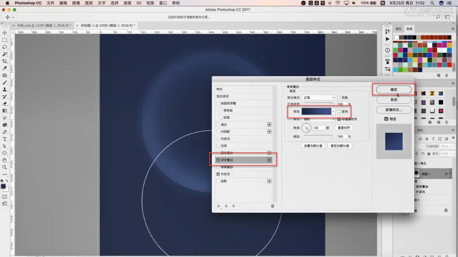This screenshot has height=257, width=458.
Task: Uncheck the 外发光 checkbox
Action: click(x=218, y=174)
